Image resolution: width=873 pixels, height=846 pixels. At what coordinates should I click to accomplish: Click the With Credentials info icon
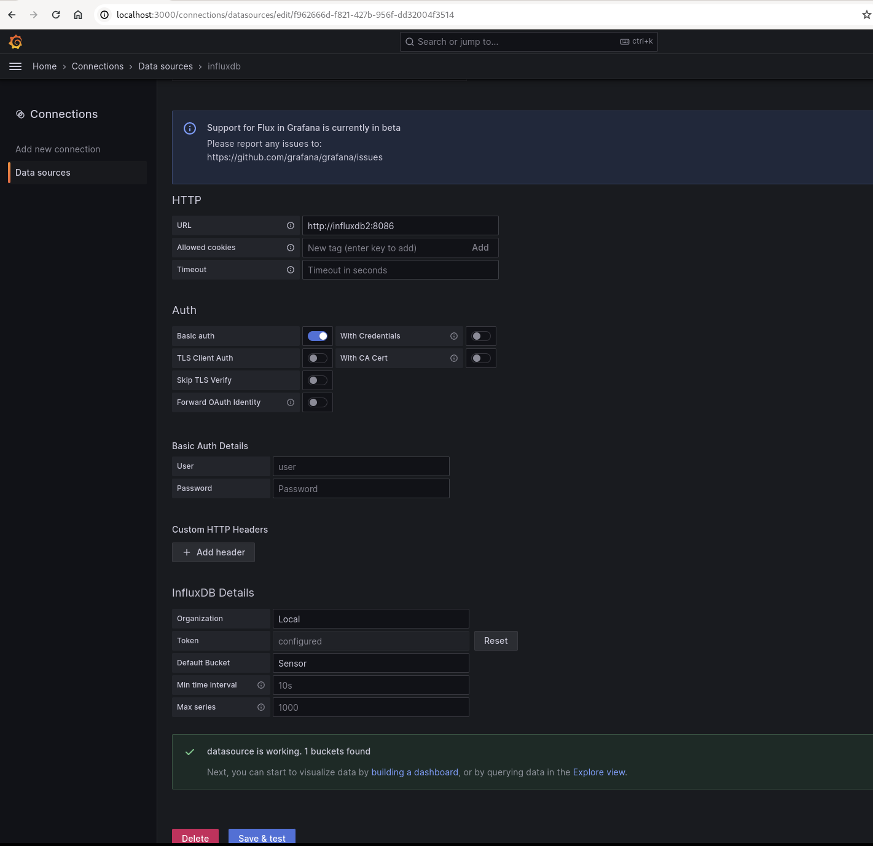[454, 336]
